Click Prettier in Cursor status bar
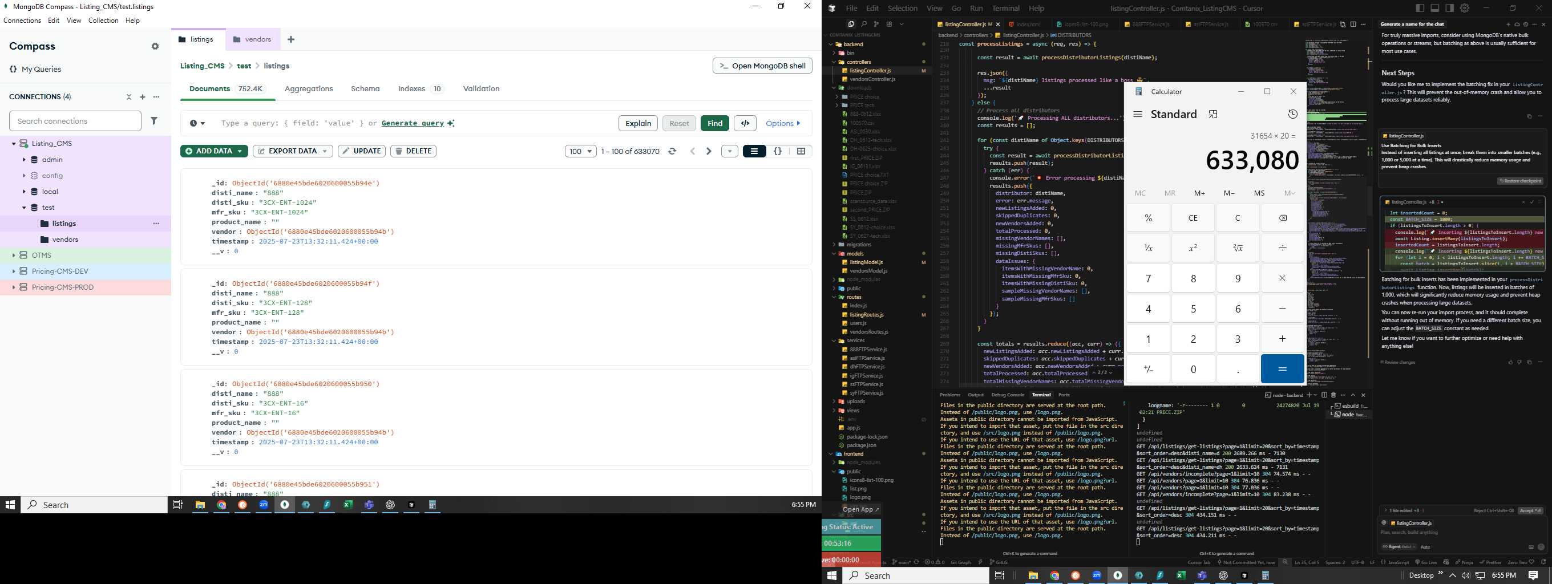 1489,562
